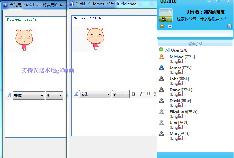
Task: Click the message input area in James window
Action: click(x=114, y=117)
